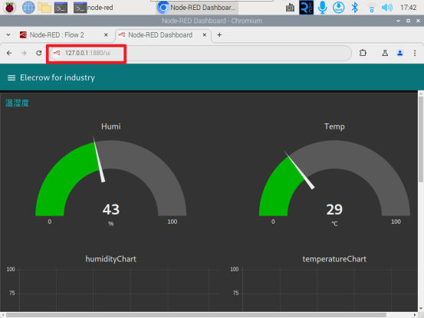Screen dimensions: 424x318
Task: Click the Elecrow for industry title
Action: (x=58, y=78)
